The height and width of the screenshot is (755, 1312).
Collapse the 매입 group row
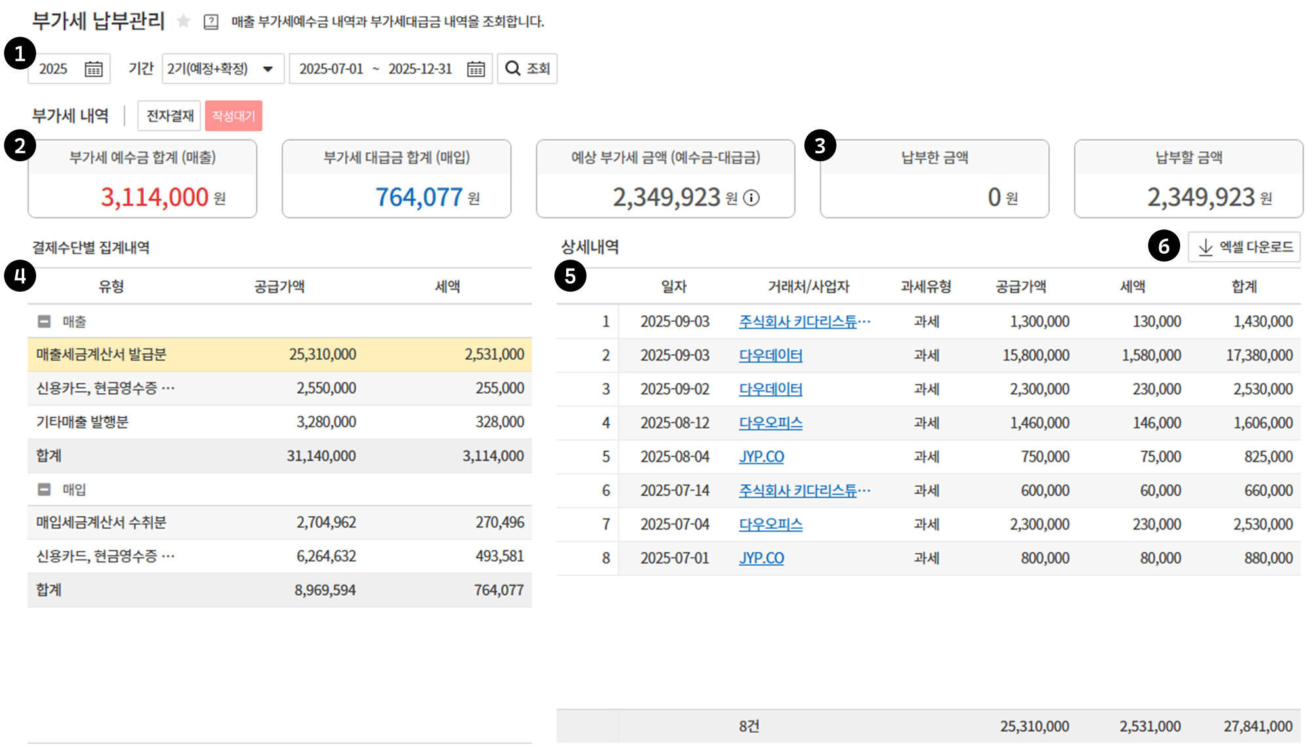(44, 490)
